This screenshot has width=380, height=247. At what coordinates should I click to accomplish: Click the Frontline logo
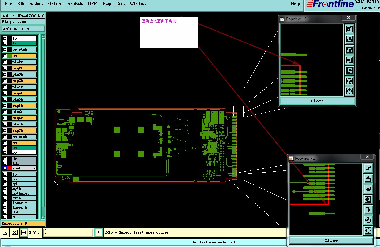click(x=330, y=4)
